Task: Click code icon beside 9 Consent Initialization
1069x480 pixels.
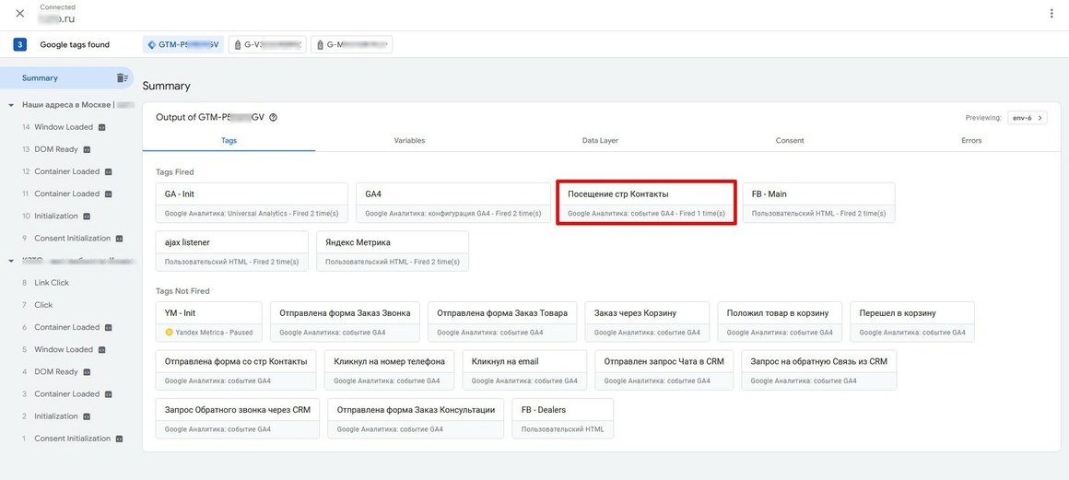Action: [119, 239]
